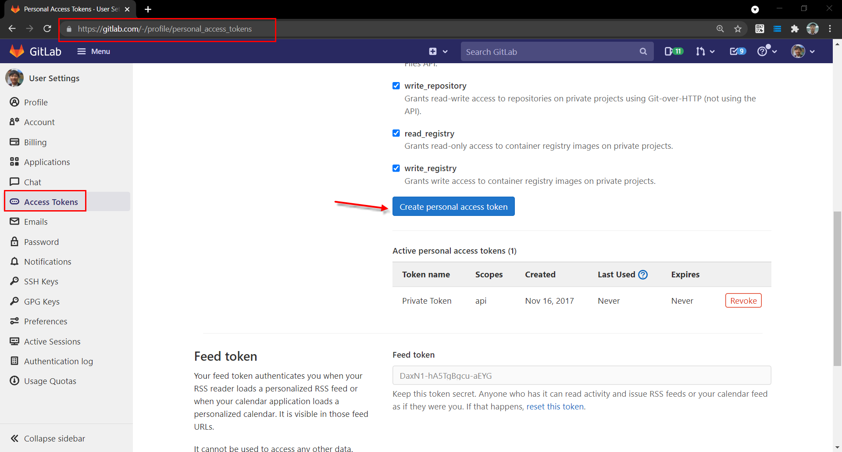The image size is (842, 452).
Task: Uncheck the write_registry scope checkbox
Action: click(x=396, y=168)
